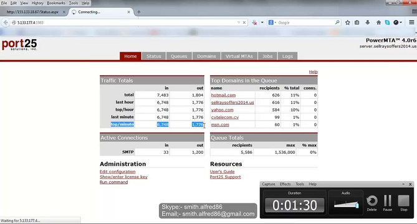Open the File menu

(x=4, y=3)
